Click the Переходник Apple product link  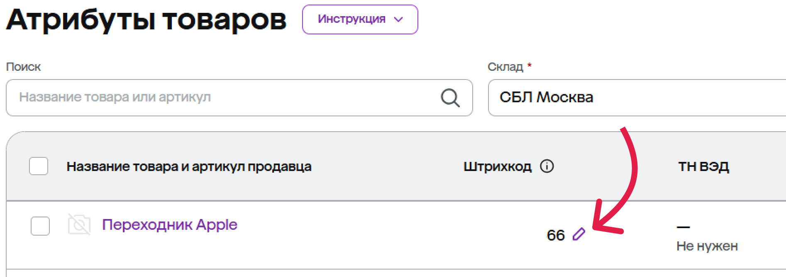pyautogui.click(x=169, y=225)
